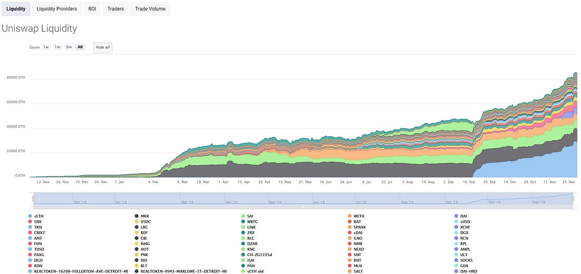Click the navigator's left range handle
Image resolution: width=581 pixels, height=274 pixels.
point(33,199)
